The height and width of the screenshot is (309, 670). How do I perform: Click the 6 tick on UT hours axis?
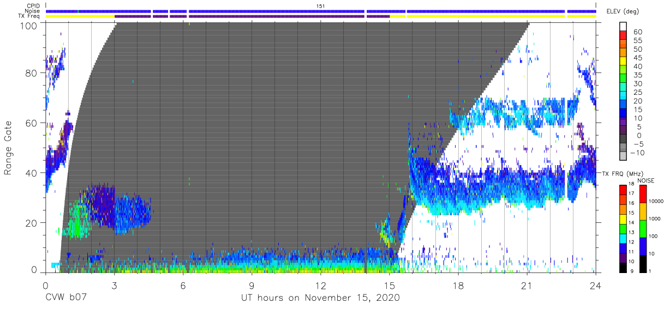click(x=183, y=285)
